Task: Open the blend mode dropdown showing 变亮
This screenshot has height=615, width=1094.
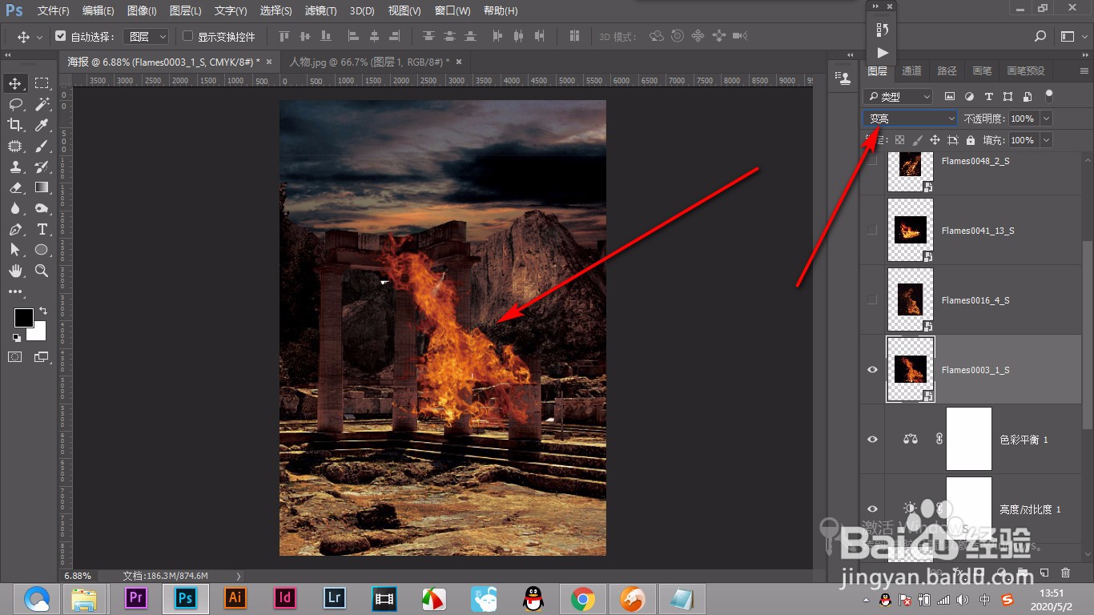Action: (911, 119)
